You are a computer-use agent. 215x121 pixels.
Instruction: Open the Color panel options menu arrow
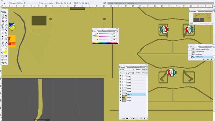[117, 31]
